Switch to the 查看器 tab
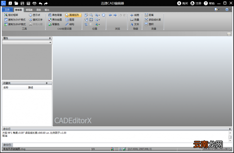Image resolution: width=234 pixels, height=153 pixels. (19, 10)
